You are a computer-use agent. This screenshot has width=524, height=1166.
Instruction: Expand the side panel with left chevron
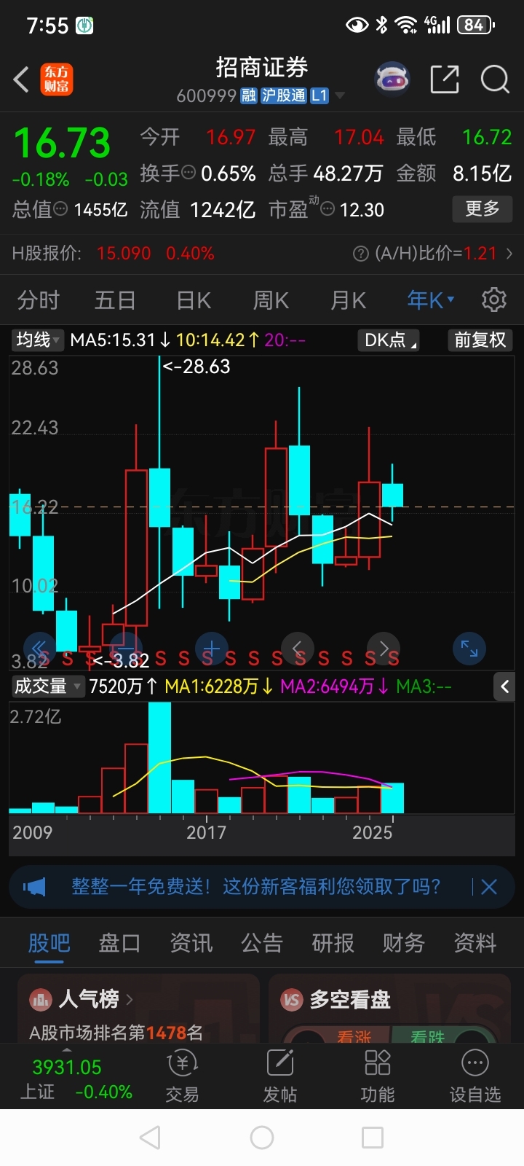(x=504, y=686)
